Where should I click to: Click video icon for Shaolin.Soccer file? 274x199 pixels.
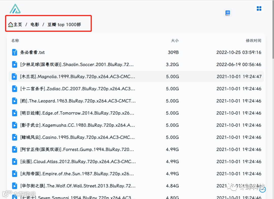pos(14,65)
